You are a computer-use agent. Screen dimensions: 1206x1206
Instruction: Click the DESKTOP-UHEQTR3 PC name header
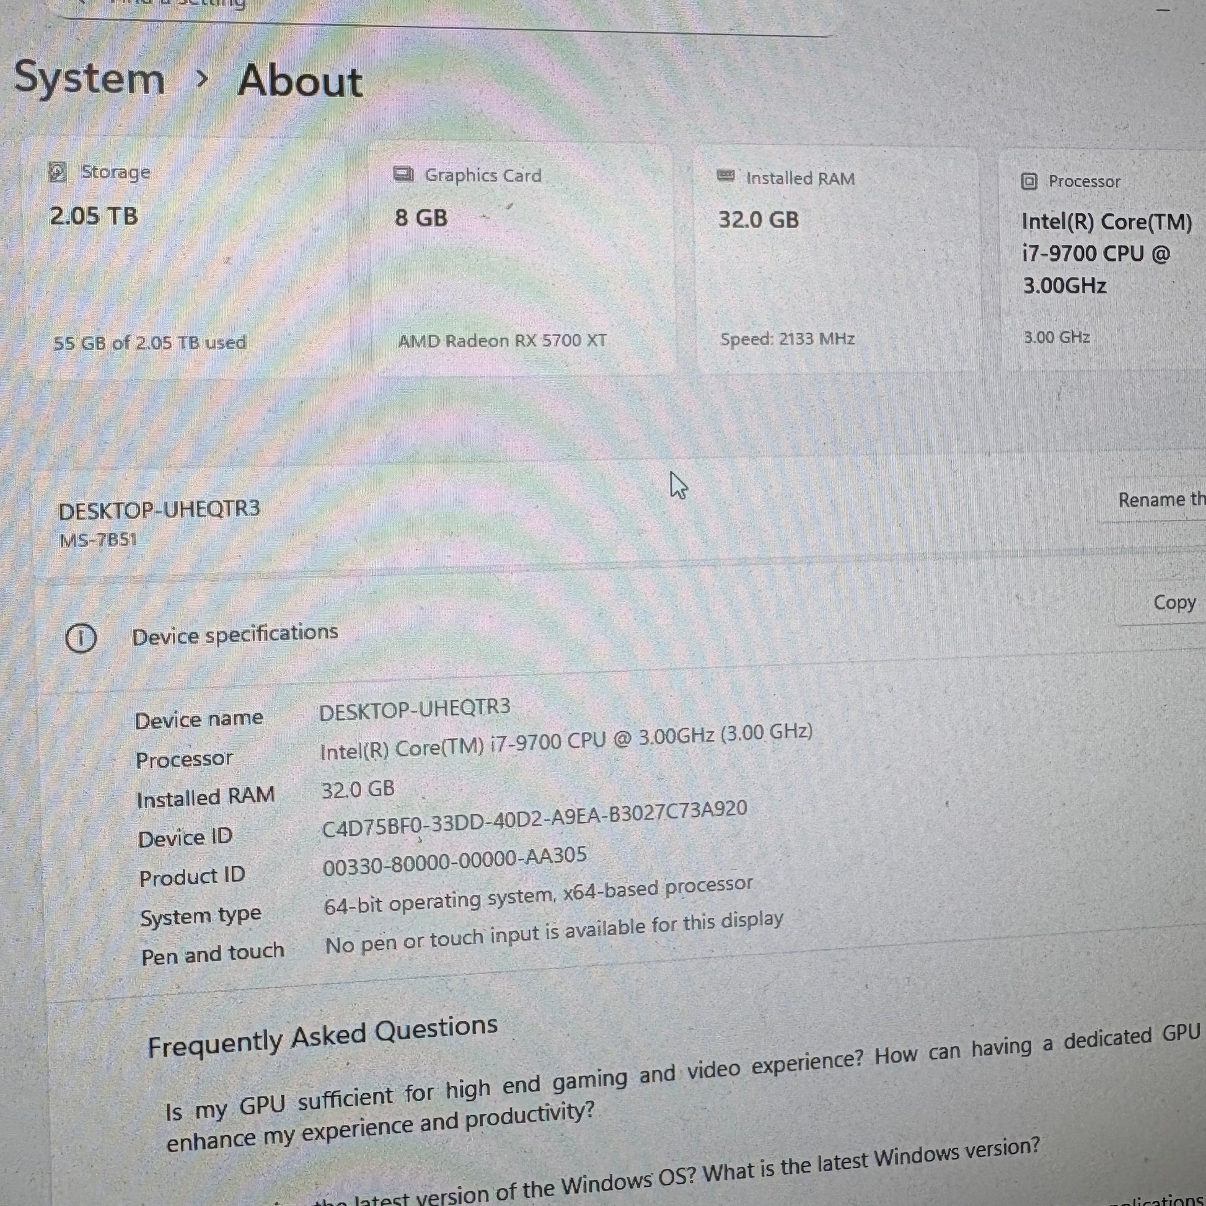159,510
